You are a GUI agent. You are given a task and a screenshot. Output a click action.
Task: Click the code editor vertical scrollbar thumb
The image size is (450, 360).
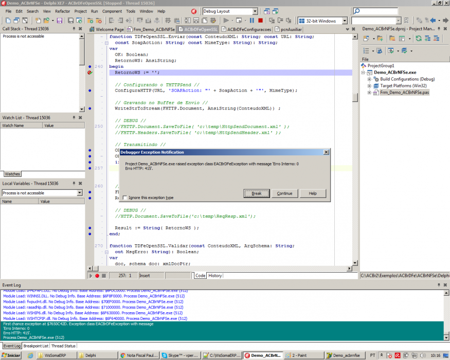[355, 97]
